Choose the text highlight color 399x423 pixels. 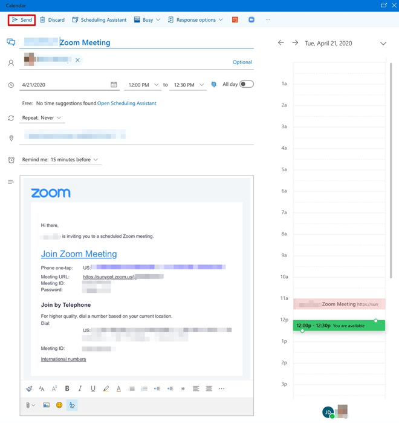click(x=106, y=389)
